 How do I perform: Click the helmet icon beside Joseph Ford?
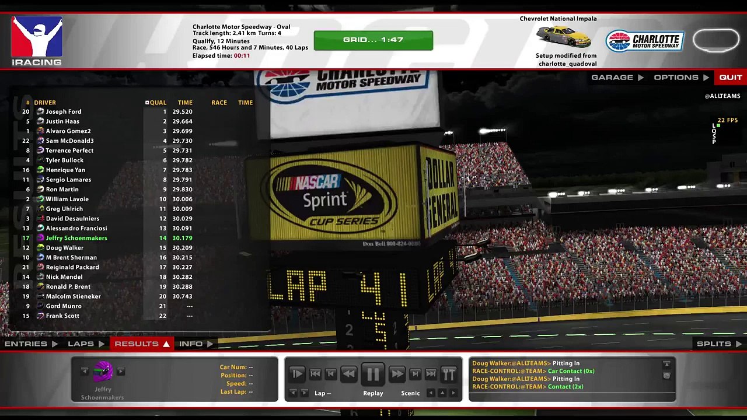point(40,111)
